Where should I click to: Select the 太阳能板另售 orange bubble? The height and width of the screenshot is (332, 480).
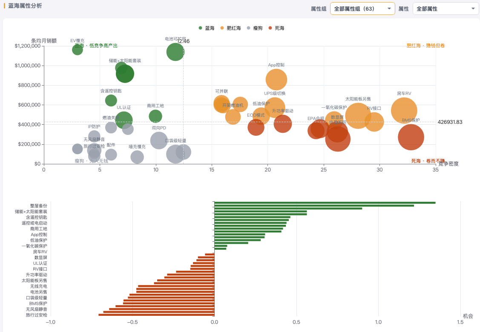[x=358, y=116]
